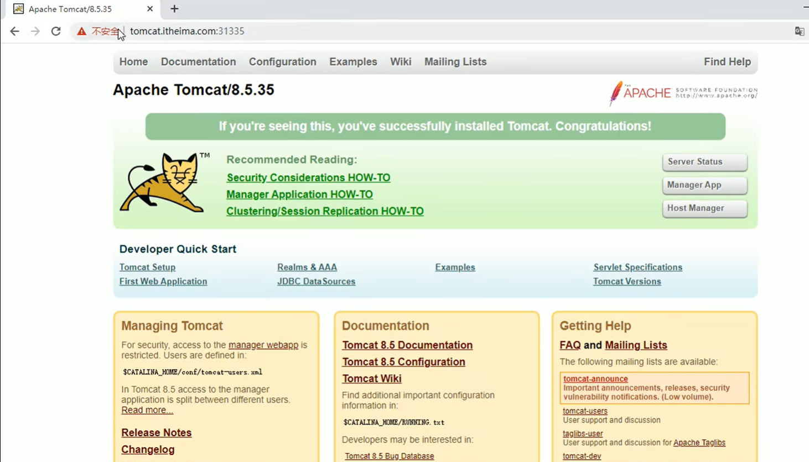This screenshot has height=462, width=809.
Task: Open Clustering/Session Replication HOW-TO link
Action: point(325,211)
